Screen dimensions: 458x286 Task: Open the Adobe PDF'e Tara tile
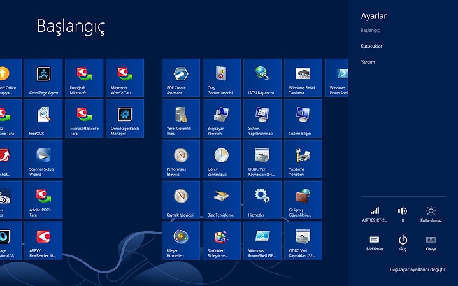point(43,200)
